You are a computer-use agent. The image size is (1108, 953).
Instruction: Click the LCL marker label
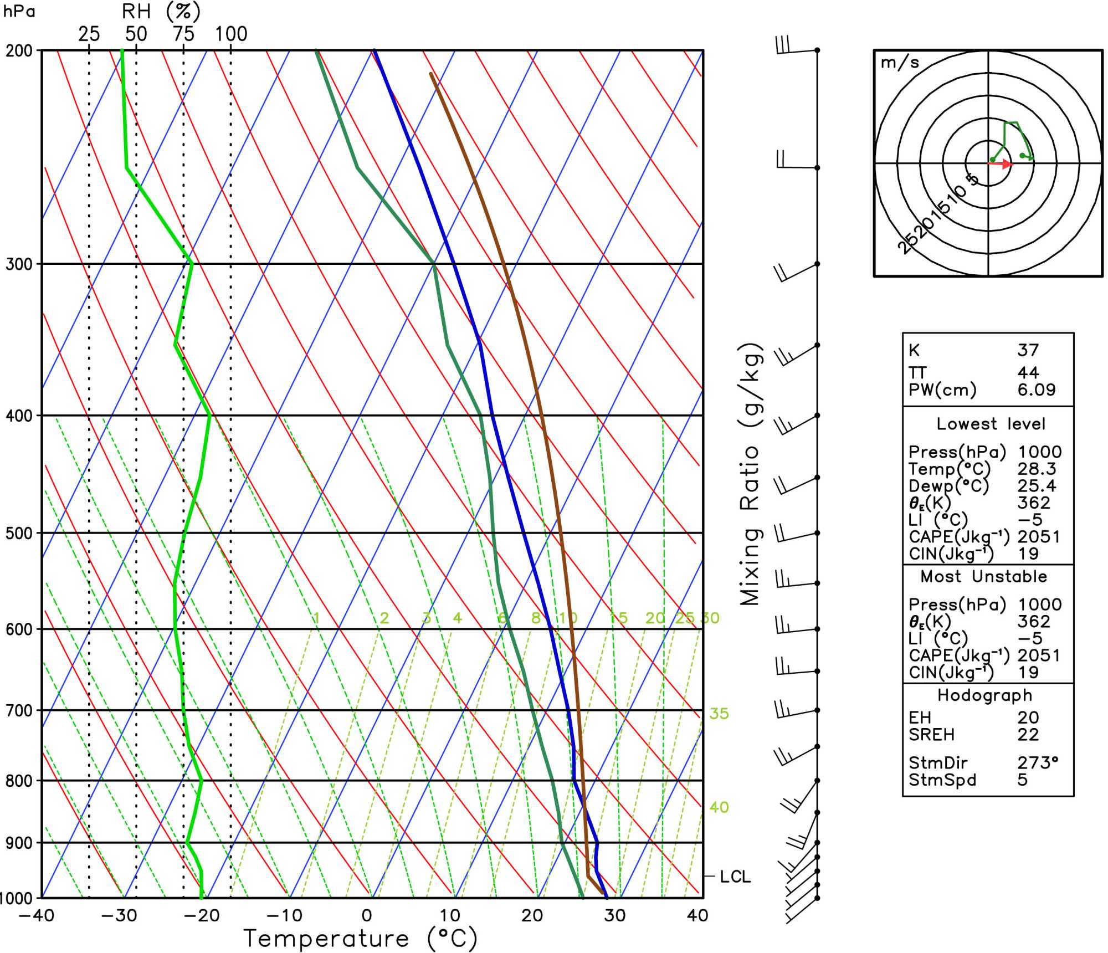[x=735, y=877]
